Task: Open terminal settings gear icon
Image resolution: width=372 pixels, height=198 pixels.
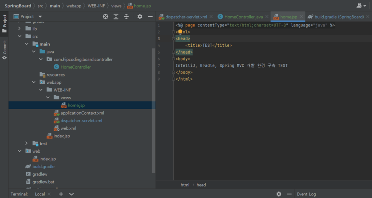Action: pyautogui.click(x=279, y=194)
